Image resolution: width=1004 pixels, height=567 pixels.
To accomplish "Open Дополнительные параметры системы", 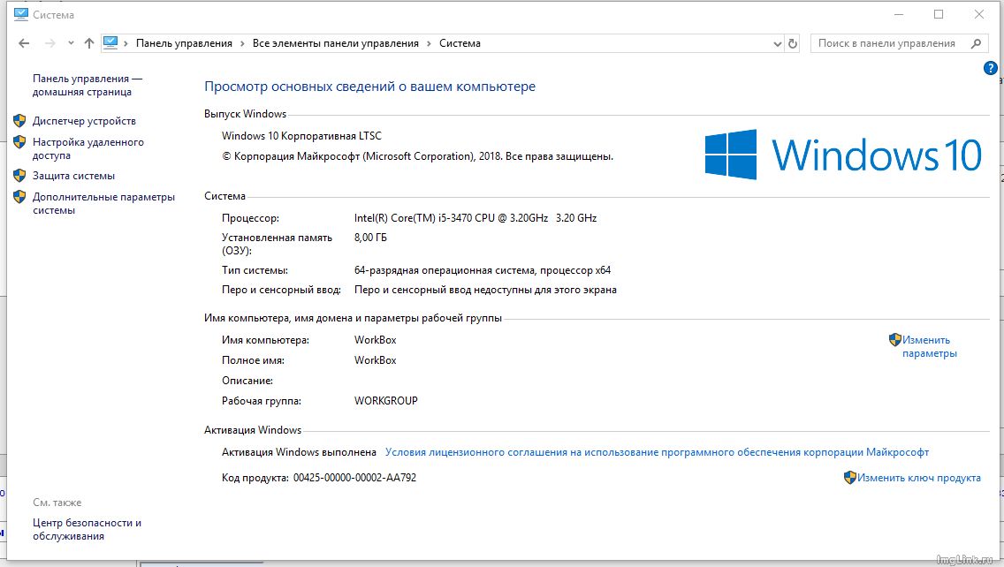I will (x=103, y=203).
